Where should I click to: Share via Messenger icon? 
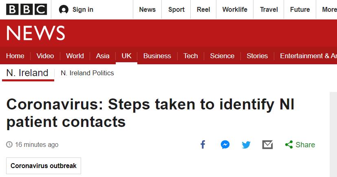[x=225, y=144]
